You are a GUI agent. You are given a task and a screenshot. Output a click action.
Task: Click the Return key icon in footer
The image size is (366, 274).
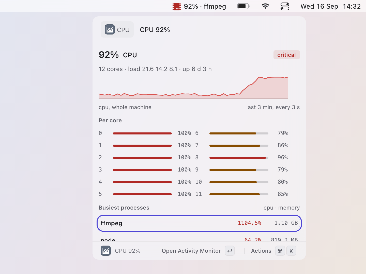point(230,251)
